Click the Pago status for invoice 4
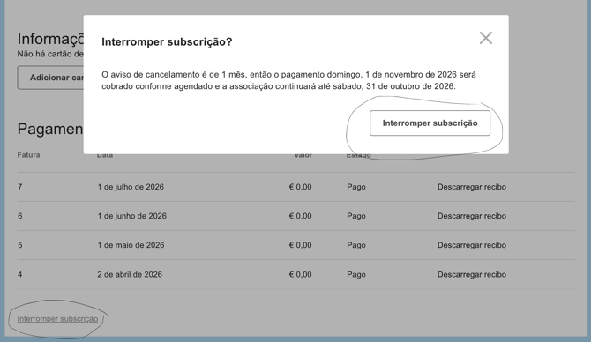Screen dimensions: 591x342 click(356, 275)
